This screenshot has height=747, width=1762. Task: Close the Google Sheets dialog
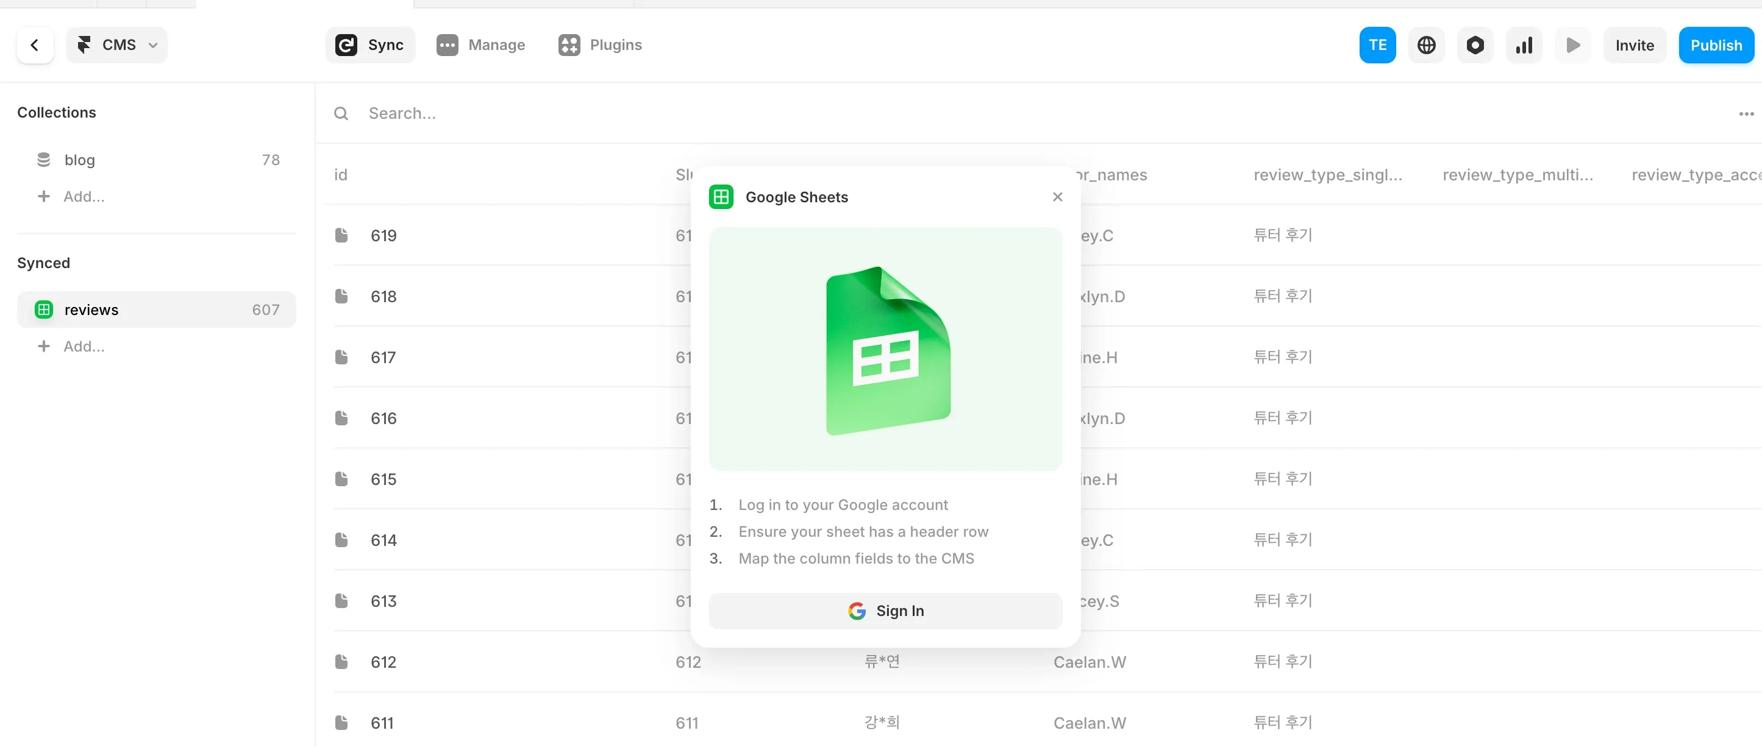click(1057, 197)
